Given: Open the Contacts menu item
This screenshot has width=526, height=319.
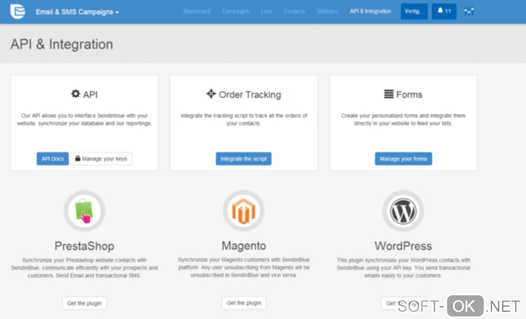Looking at the screenshot, I should [294, 11].
